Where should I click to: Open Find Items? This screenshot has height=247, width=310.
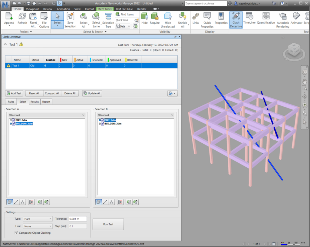[x=124, y=15]
